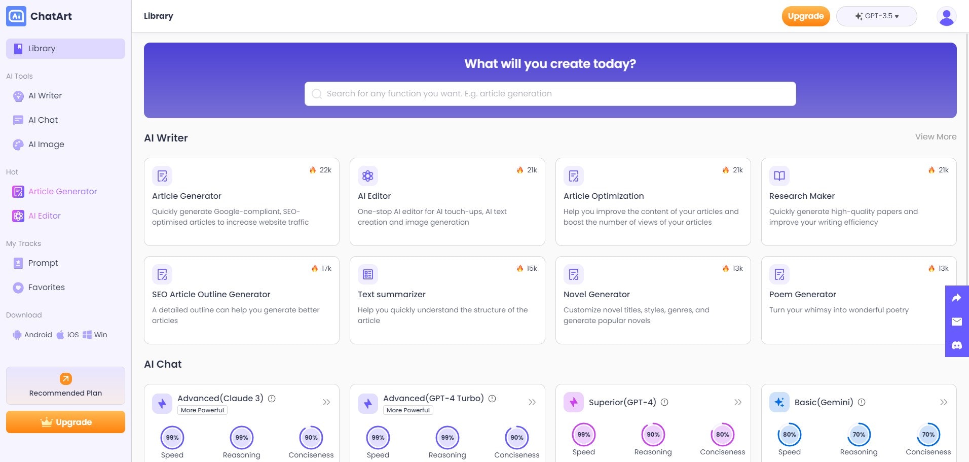Click the More Powerful tag under Claude 3
969x462 pixels.
tap(202, 410)
